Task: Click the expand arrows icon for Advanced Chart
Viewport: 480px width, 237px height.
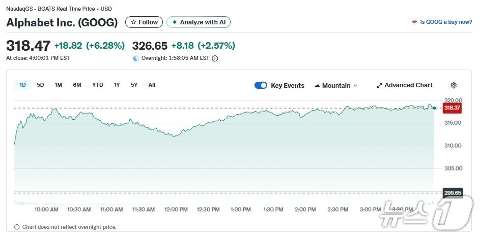Action: (x=379, y=85)
